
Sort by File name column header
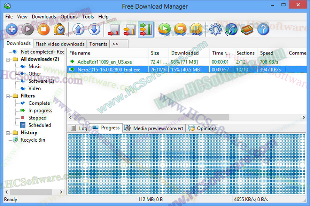click(108, 53)
